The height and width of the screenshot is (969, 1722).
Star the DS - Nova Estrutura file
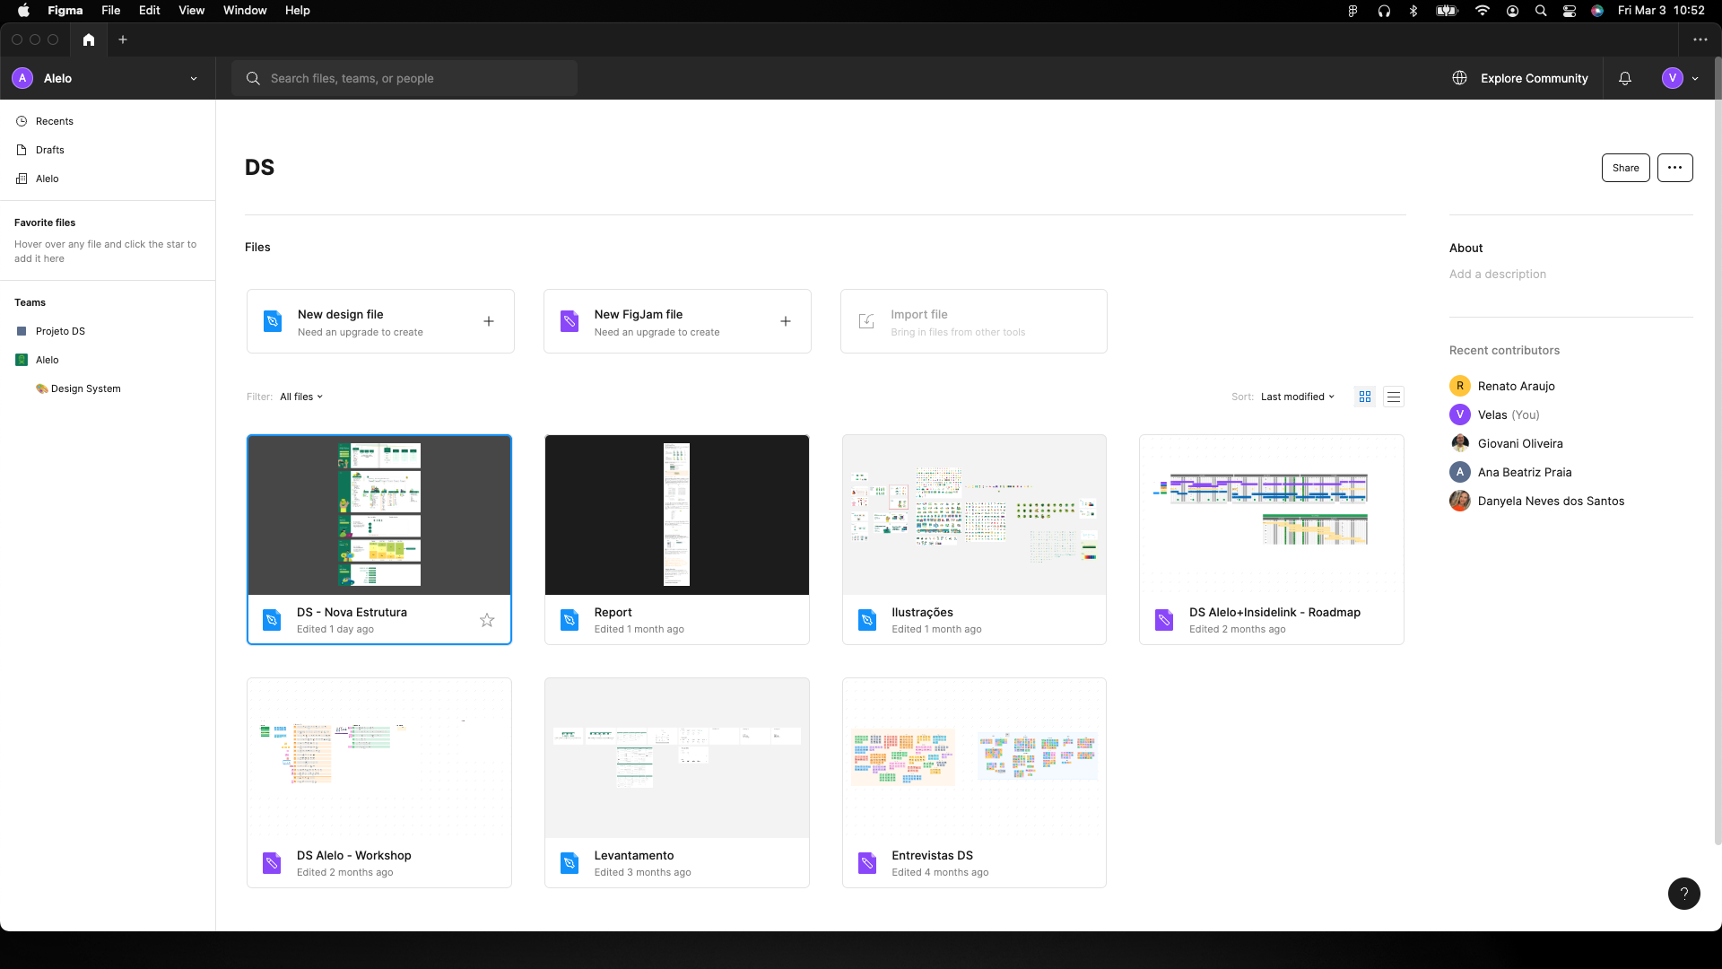coord(487,620)
